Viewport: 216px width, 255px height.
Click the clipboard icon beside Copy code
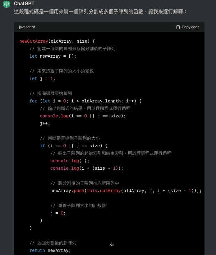[x=178, y=27]
